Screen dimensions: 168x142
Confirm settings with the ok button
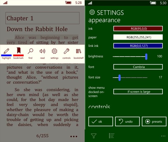pyautogui.click(x=101, y=122)
